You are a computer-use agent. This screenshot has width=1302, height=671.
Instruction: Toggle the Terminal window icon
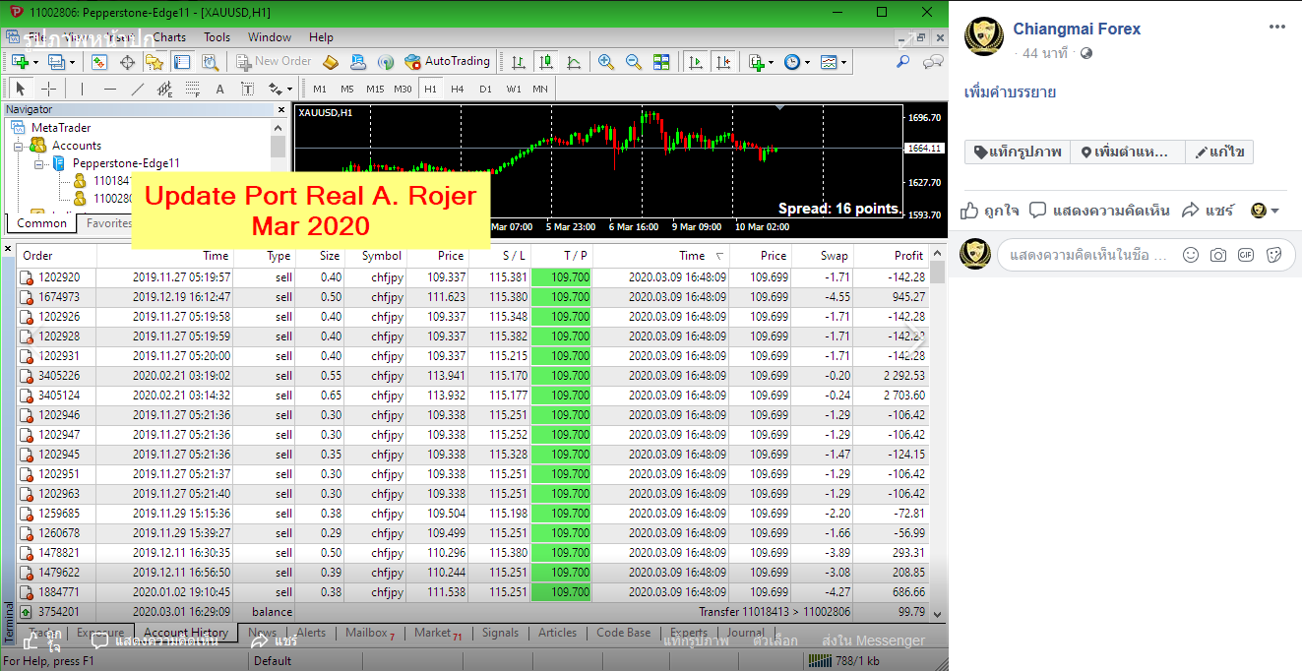point(182,62)
